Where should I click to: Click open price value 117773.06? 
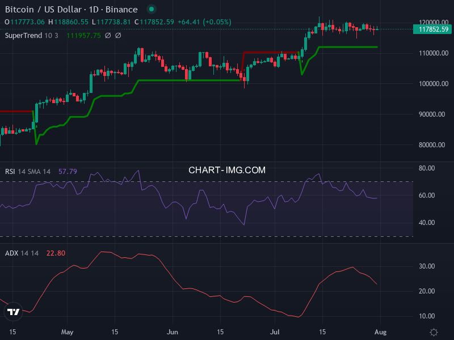click(x=27, y=22)
